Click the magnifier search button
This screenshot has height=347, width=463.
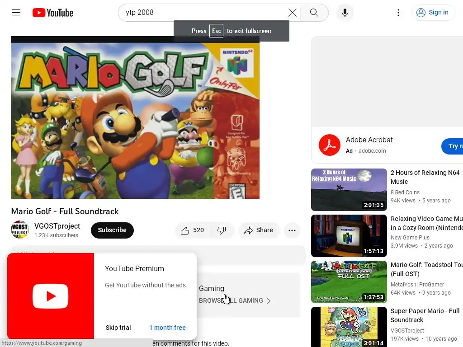point(314,13)
